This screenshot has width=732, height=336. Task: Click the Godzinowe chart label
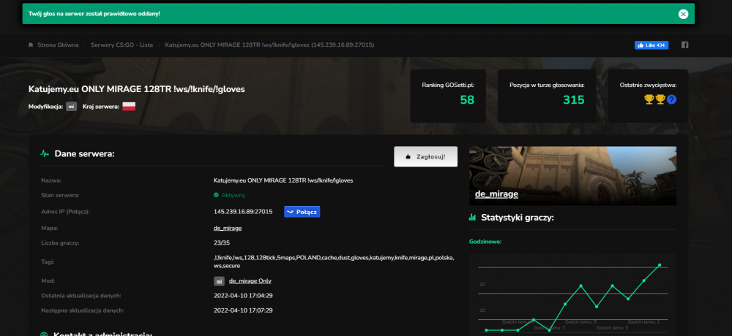[485, 242]
